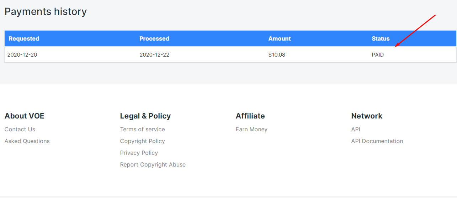Screen dimensions: 457x200
Task: View the Copyright Policy page
Action: (142, 141)
